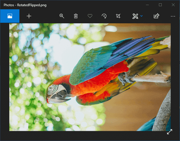Rotate the image with the rotate icon
Screen dimensions: 180x141
tap(104, 16)
